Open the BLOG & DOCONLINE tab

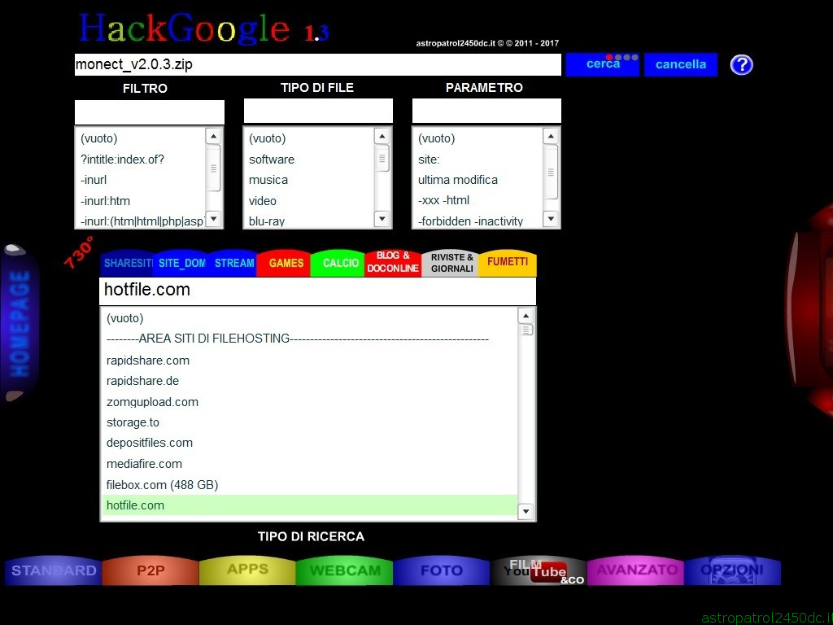[393, 263]
